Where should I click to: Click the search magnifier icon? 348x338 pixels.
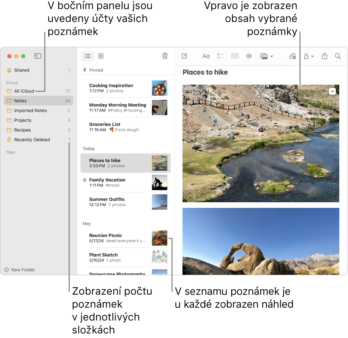(338, 56)
